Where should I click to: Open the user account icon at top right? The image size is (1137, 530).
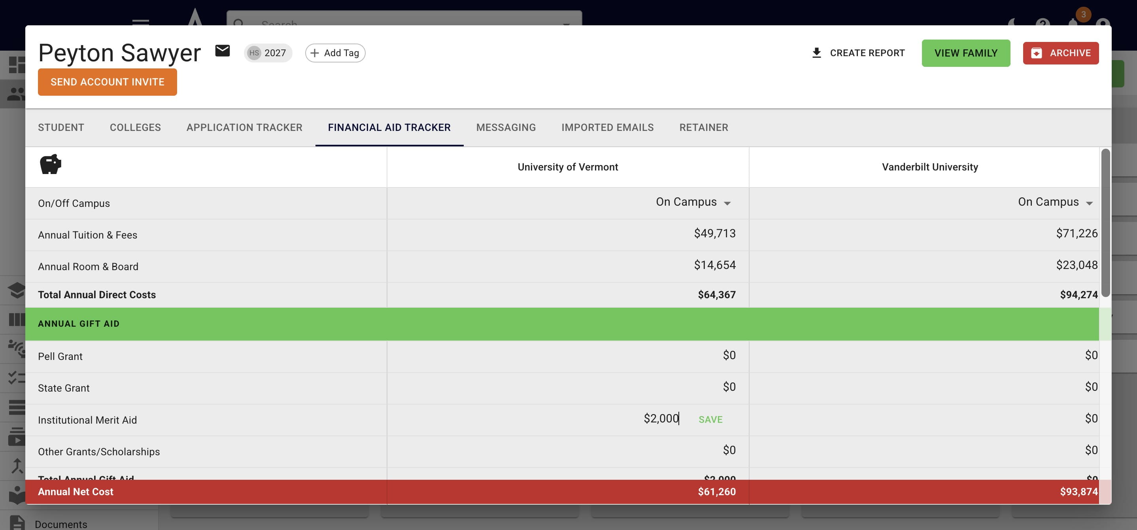[1103, 23]
